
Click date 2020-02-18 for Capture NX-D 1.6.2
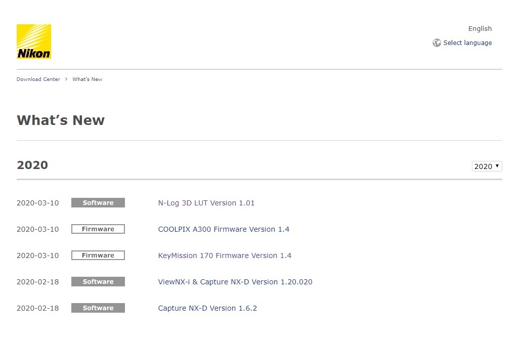pos(37,308)
